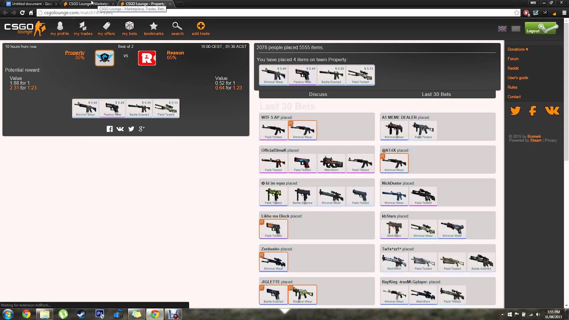Click the Reason team name link
569x320 pixels.
click(x=175, y=53)
